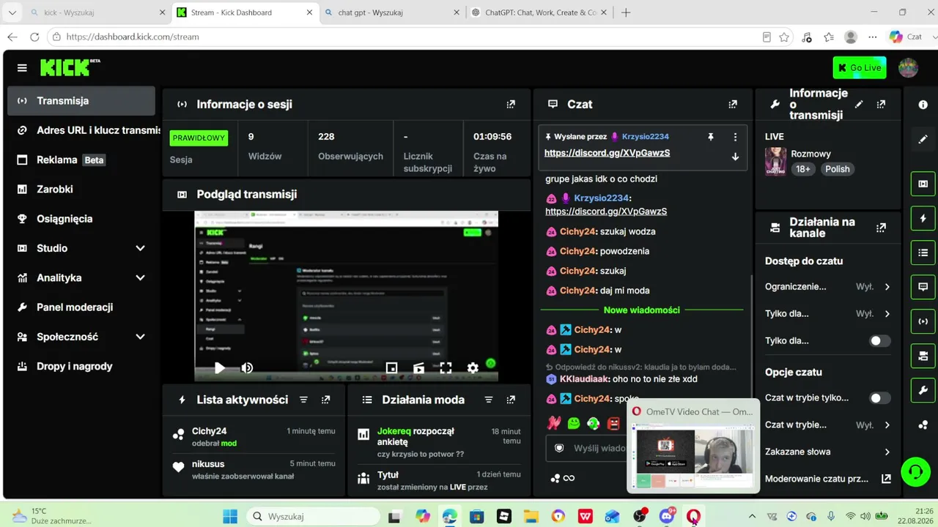Unpin the pinned Discord message
Image resolution: width=938 pixels, height=527 pixels.
click(x=710, y=137)
